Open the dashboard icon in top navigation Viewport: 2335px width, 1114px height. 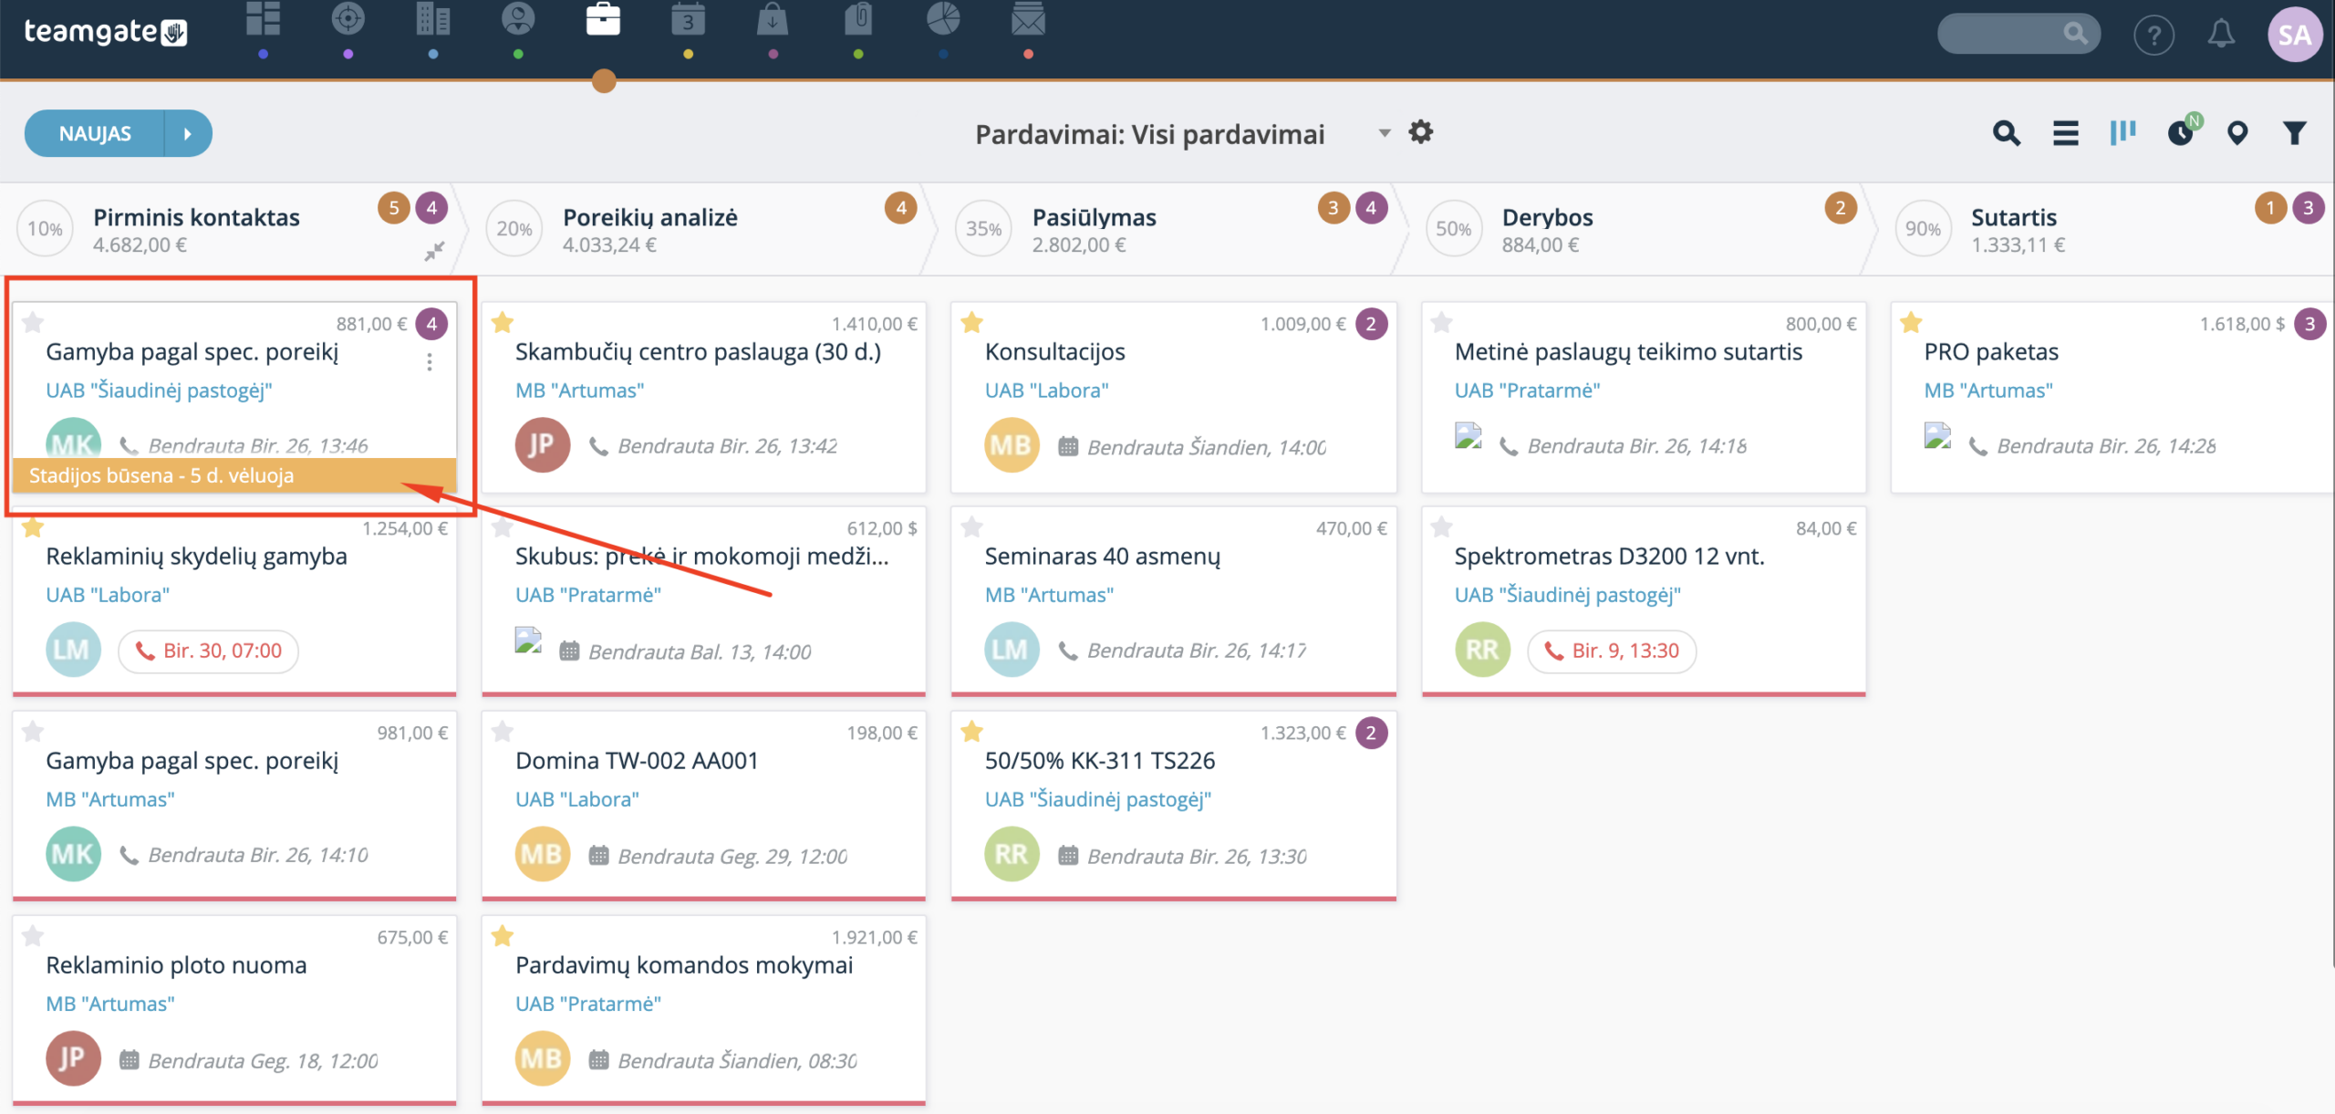263,19
